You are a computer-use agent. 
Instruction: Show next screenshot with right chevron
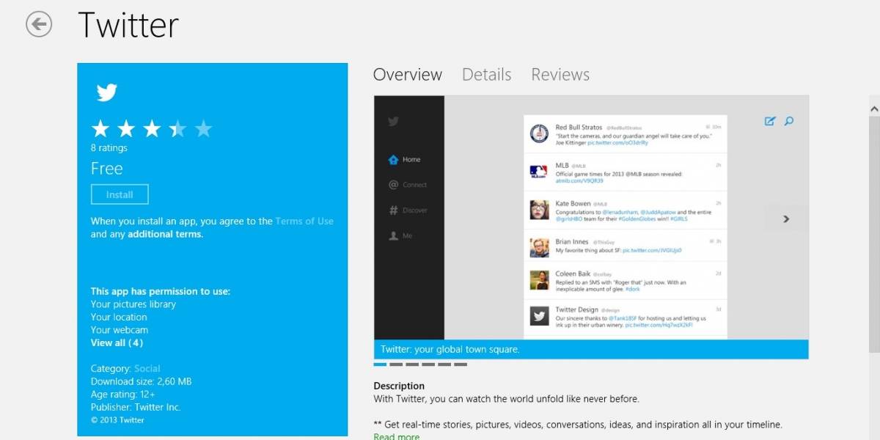click(x=786, y=219)
